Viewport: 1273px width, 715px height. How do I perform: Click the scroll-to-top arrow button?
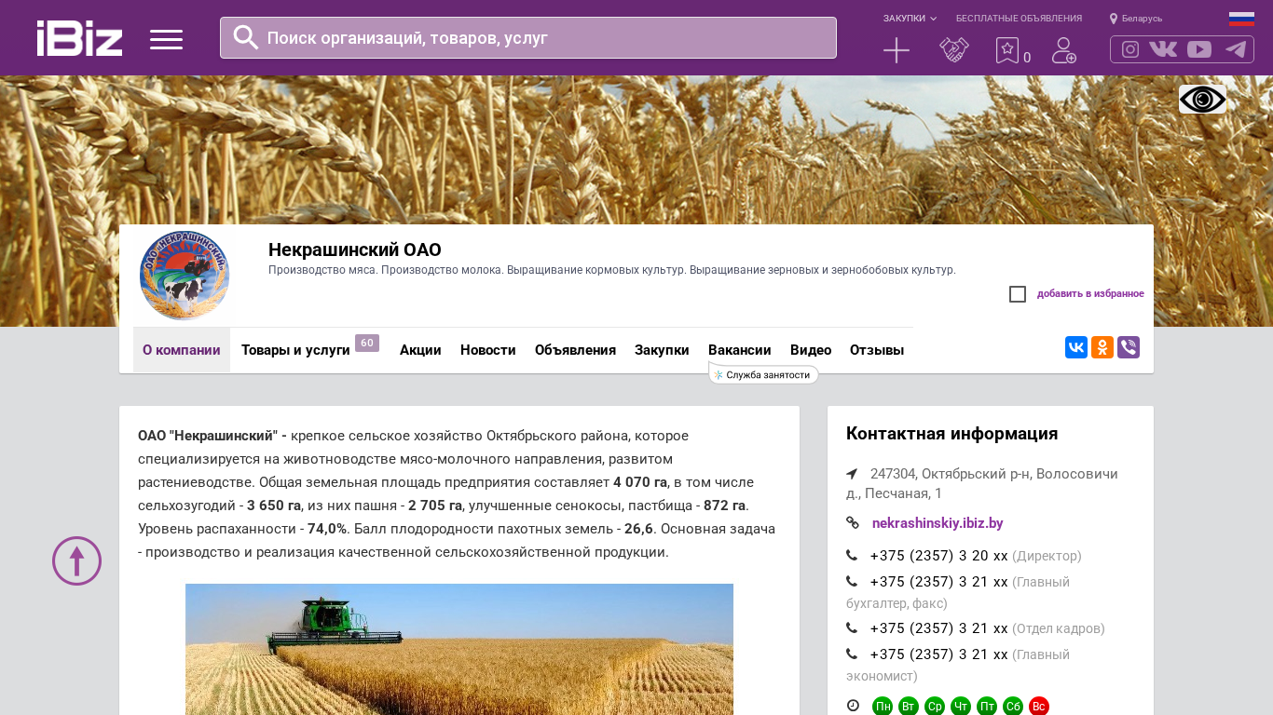point(76,560)
